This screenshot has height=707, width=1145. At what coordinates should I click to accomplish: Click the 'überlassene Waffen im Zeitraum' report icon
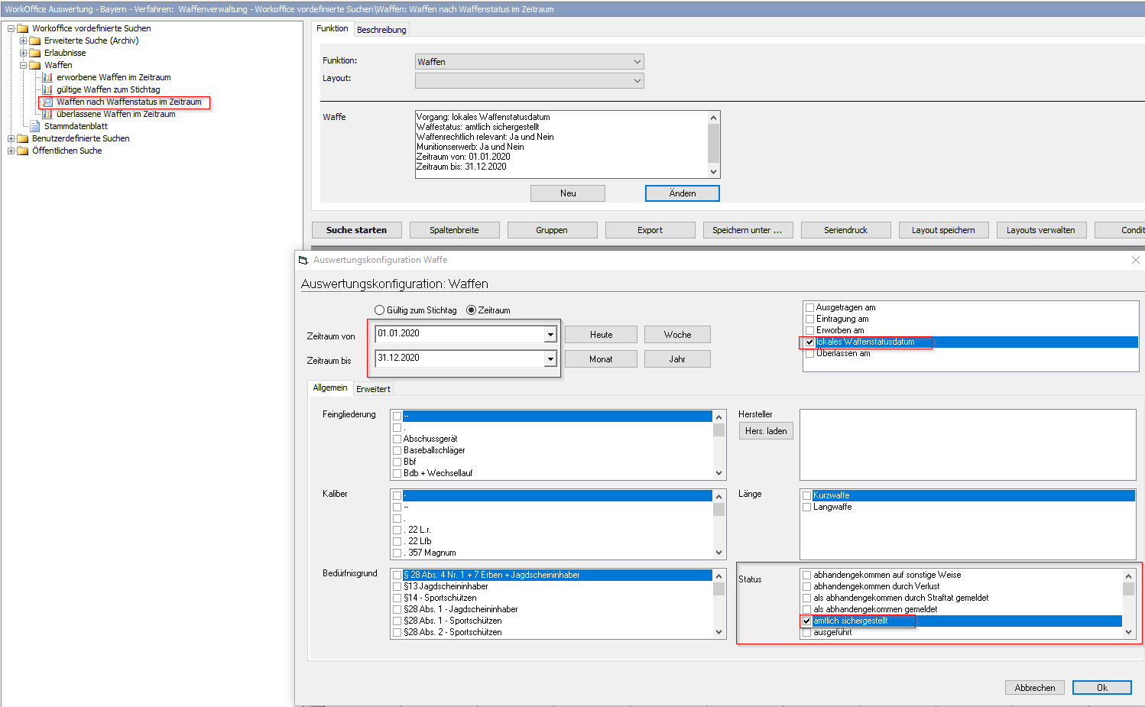[47, 114]
